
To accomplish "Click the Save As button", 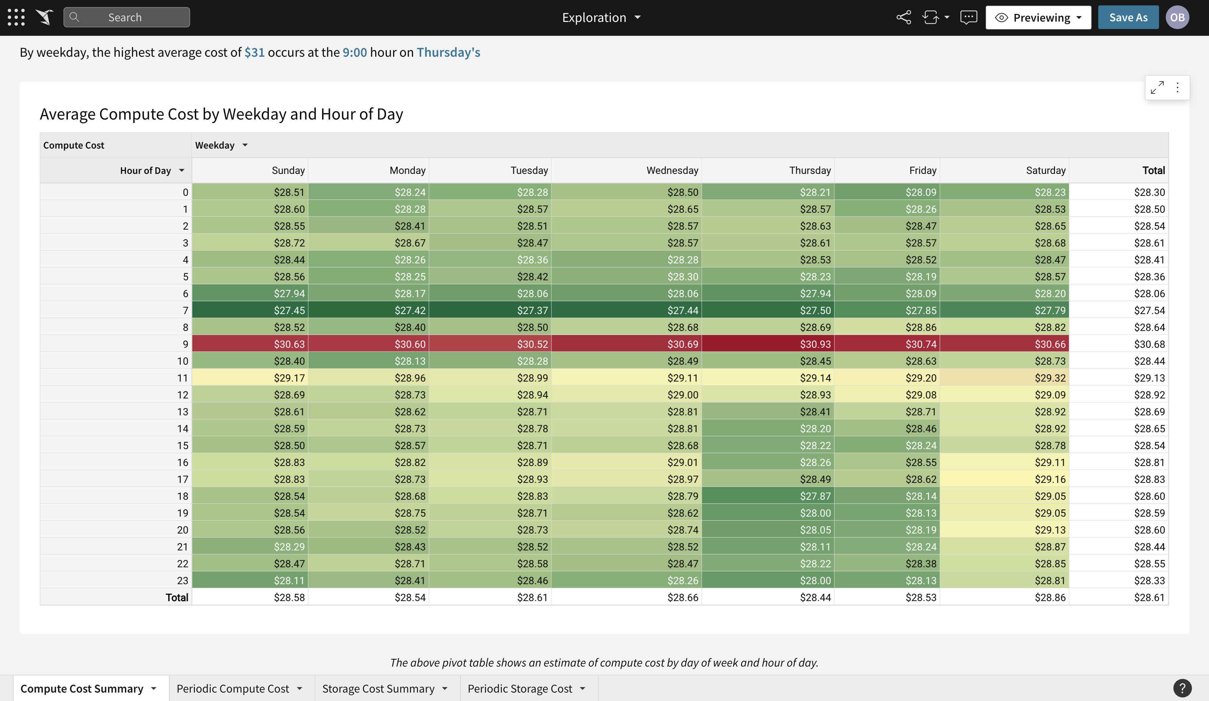I will (x=1128, y=17).
